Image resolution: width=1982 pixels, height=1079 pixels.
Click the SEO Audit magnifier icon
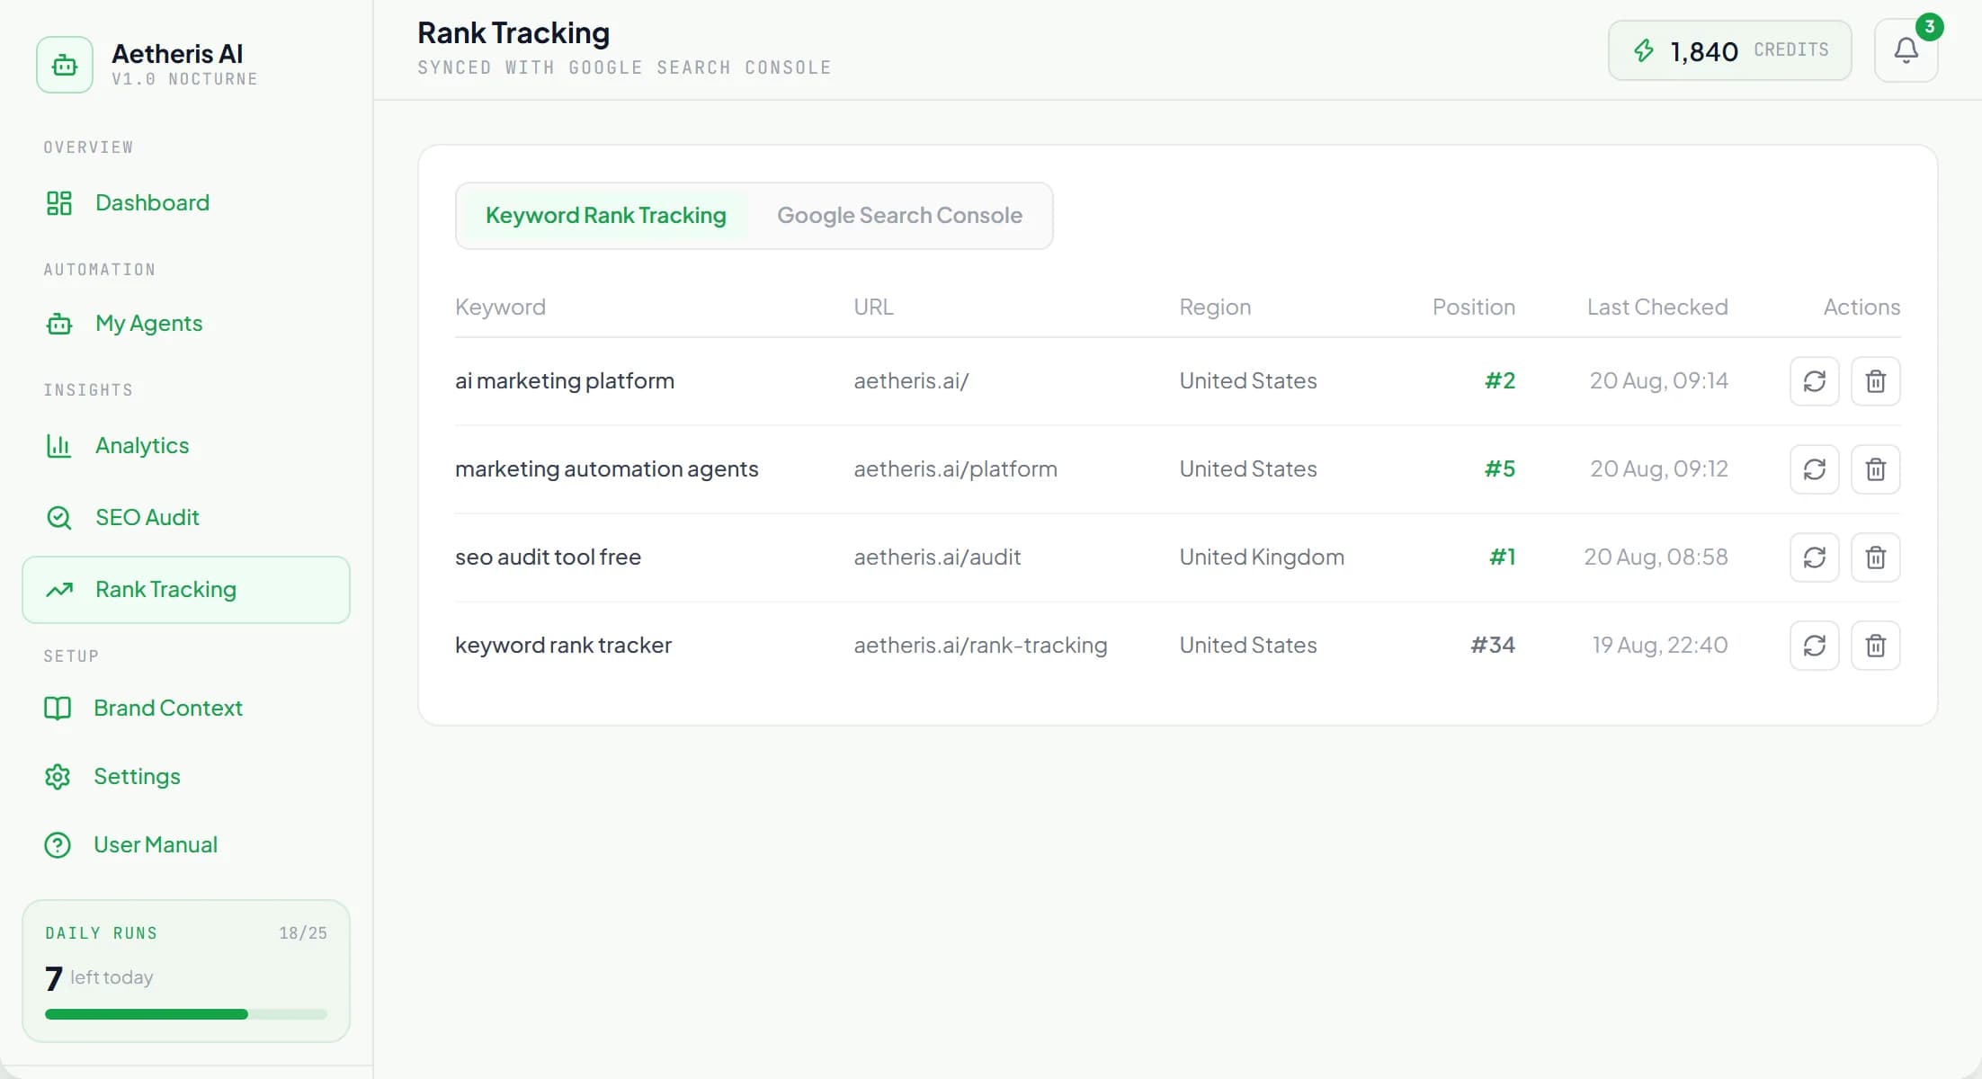click(59, 518)
